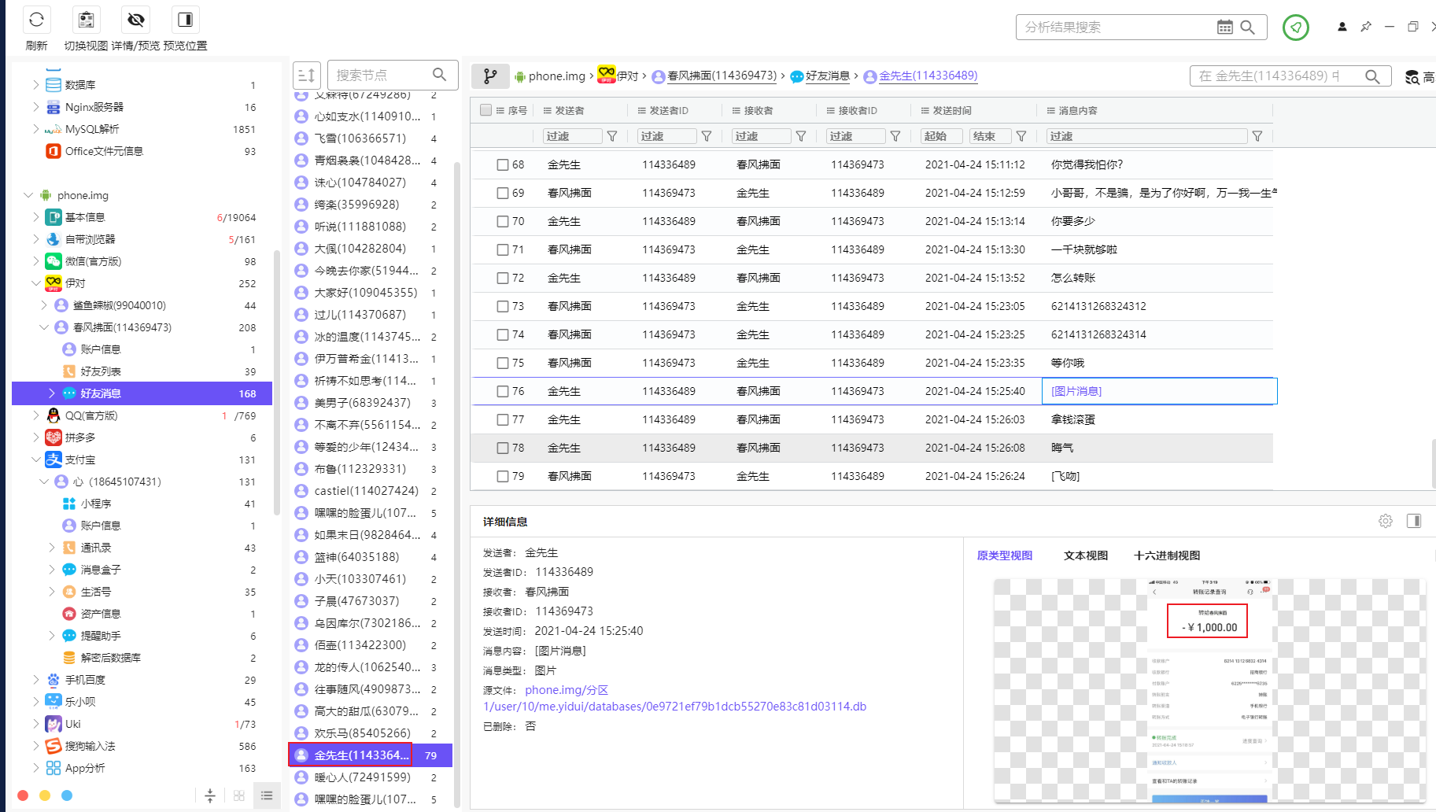
Task: Click the preview position icon
Action: pos(185,20)
